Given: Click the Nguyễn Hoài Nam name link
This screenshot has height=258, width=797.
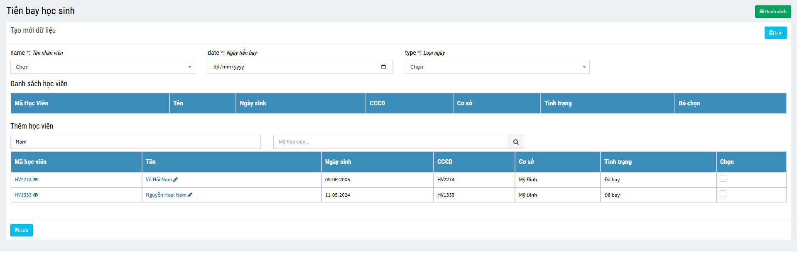Looking at the screenshot, I should [x=166, y=195].
